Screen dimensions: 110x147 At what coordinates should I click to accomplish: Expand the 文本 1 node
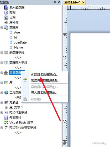tap(6, 107)
